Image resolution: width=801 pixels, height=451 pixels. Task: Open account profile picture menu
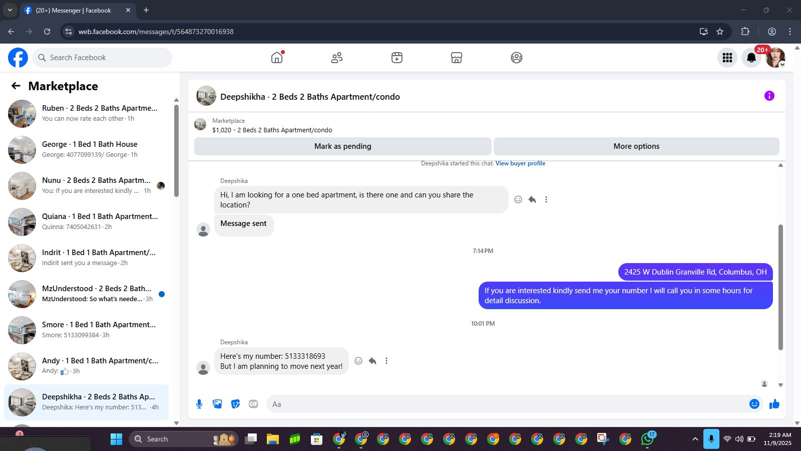pyautogui.click(x=775, y=58)
